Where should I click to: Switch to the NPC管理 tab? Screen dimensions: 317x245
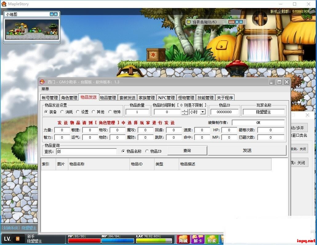click(166, 97)
